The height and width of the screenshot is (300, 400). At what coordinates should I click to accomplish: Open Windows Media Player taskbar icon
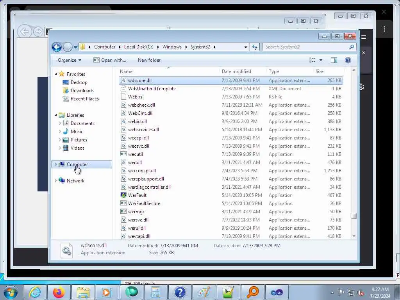point(107,292)
